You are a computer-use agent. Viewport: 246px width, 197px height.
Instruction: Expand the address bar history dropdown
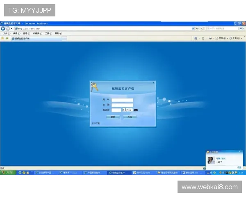pos(193,29)
